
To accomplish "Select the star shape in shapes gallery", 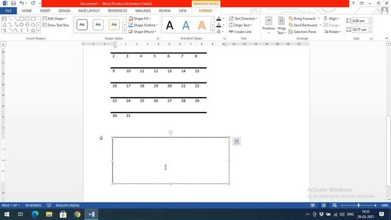I will tap(33, 31).
